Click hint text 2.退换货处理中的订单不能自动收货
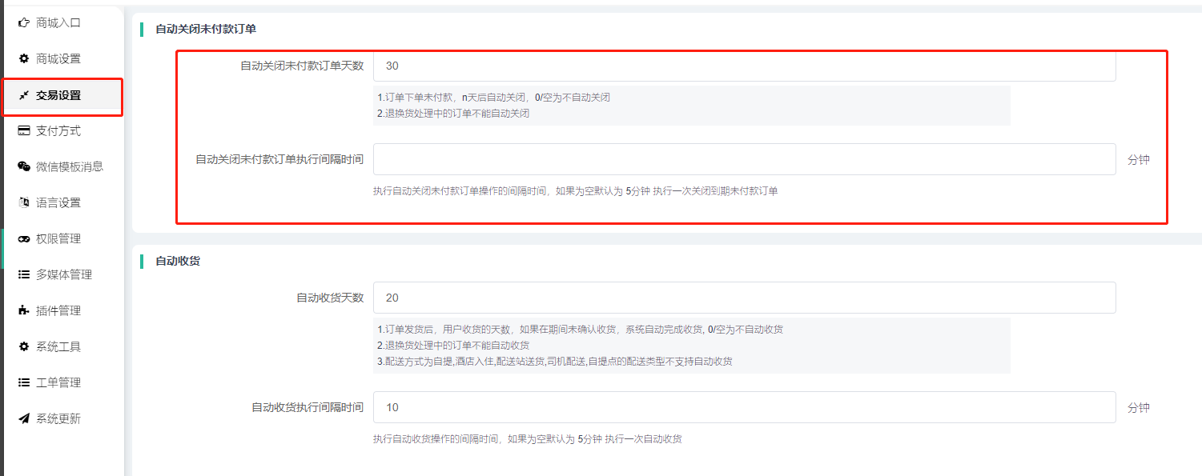 [453, 346]
